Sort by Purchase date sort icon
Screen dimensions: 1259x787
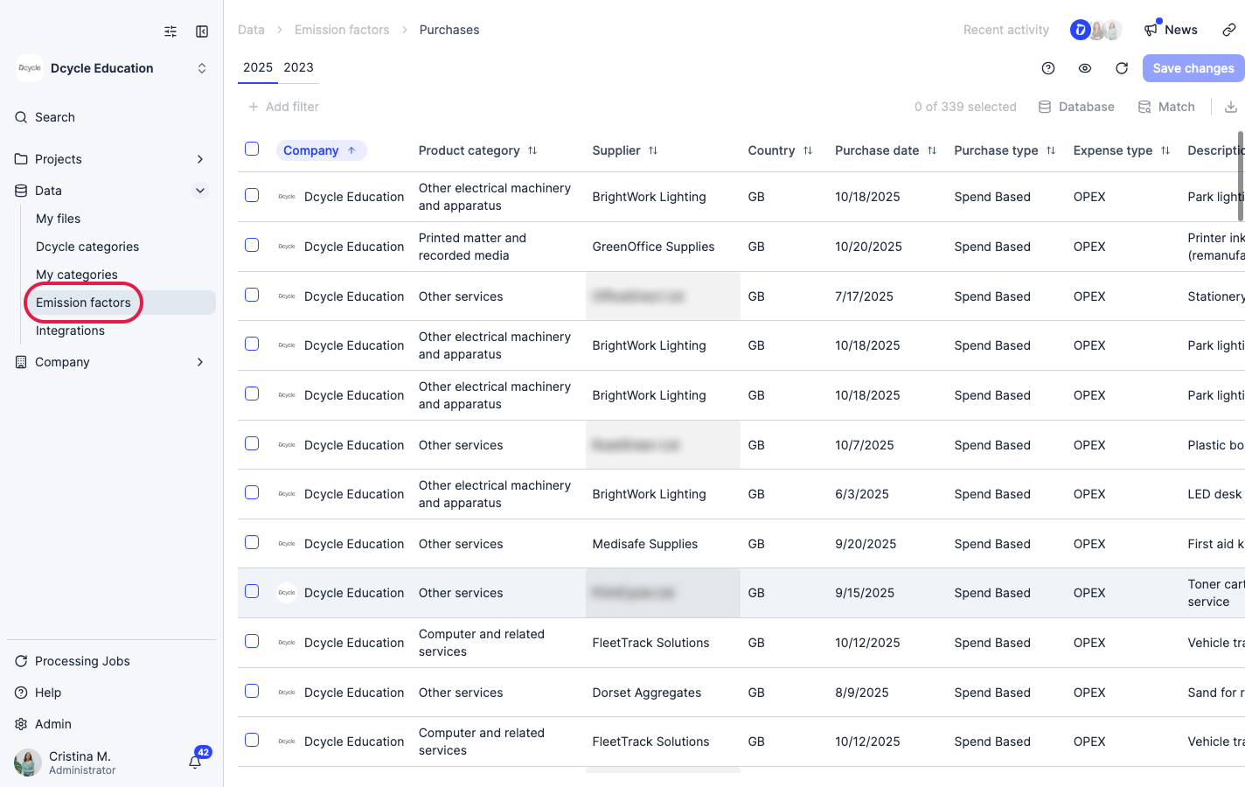932,150
